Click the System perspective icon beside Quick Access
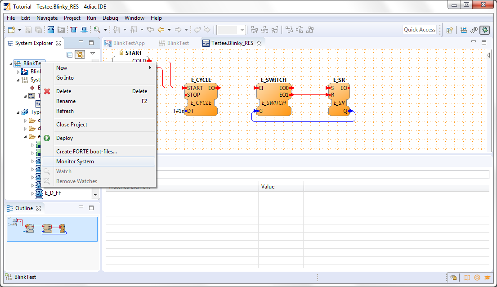 tap(463, 30)
